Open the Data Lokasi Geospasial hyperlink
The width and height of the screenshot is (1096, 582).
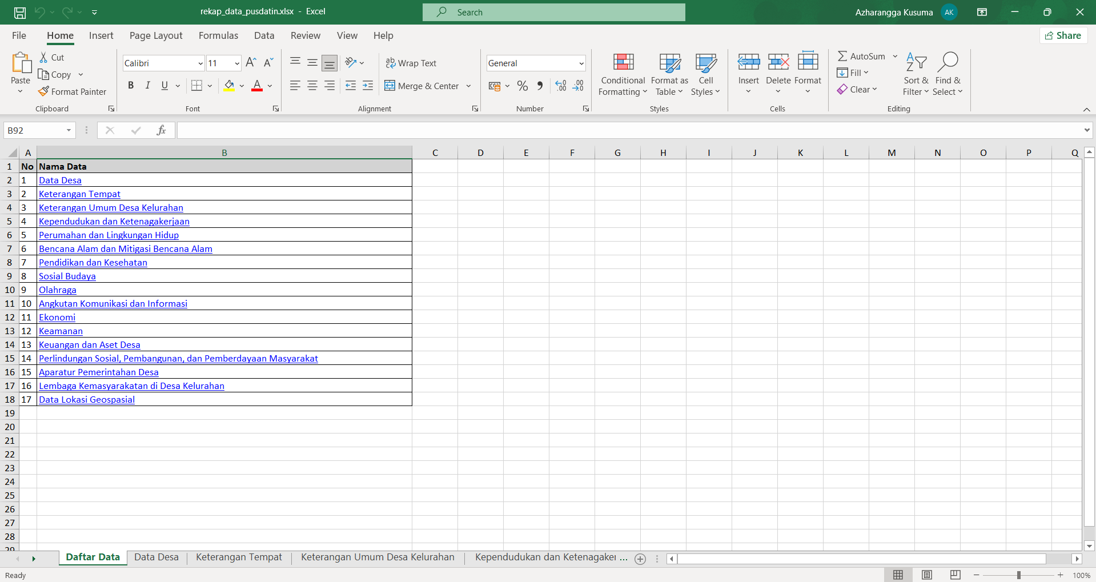pos(87,400)
